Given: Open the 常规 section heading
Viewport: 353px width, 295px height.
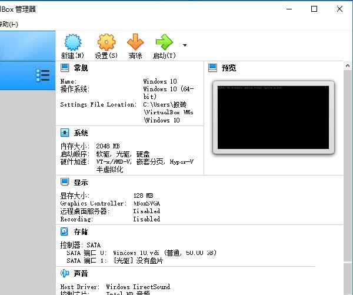Looking at the screenshot, I should click(81, 68).
